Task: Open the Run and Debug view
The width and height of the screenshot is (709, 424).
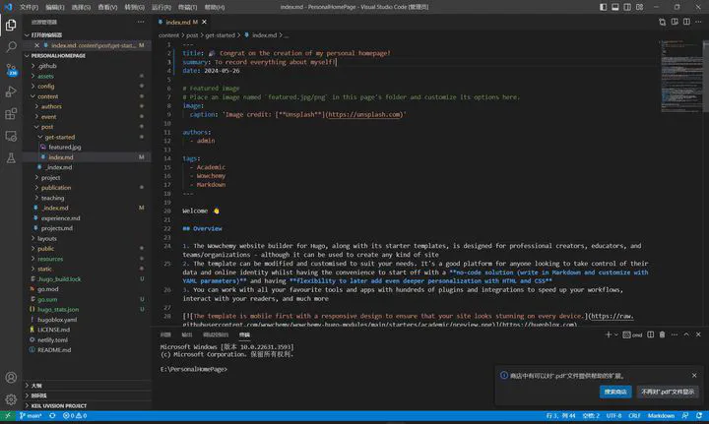Action: pos(11,91)
